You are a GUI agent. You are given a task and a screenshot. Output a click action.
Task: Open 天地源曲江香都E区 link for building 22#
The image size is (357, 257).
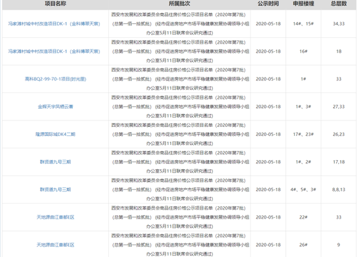pos(56,217)
